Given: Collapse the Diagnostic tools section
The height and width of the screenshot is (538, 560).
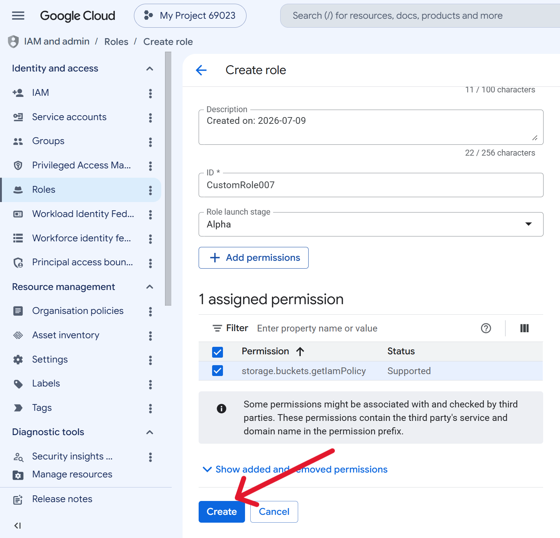Looking at the screenshot, I should [150, 432].
